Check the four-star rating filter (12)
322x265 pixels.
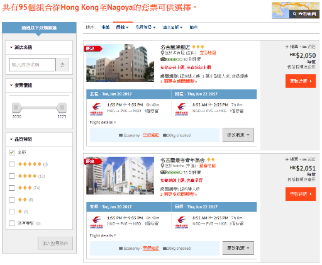click(12, 176)
